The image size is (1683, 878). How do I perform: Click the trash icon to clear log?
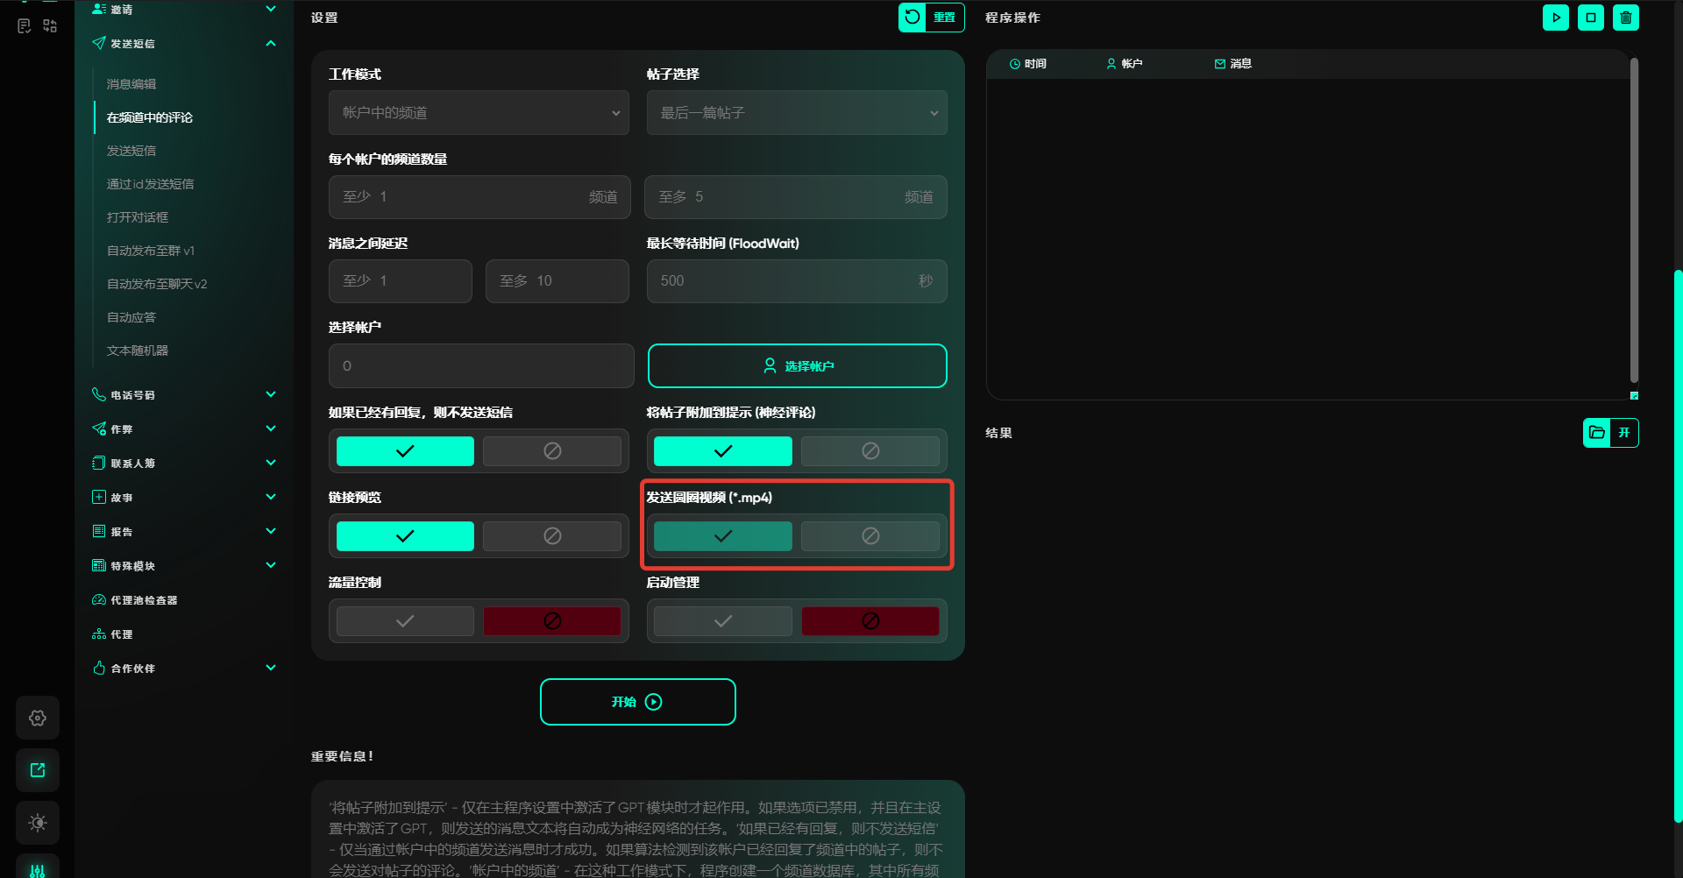[x=1625, y=18]
